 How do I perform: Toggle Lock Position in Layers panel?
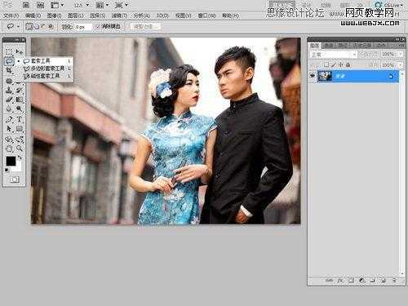pyautogui.click(x=341, y=64)
